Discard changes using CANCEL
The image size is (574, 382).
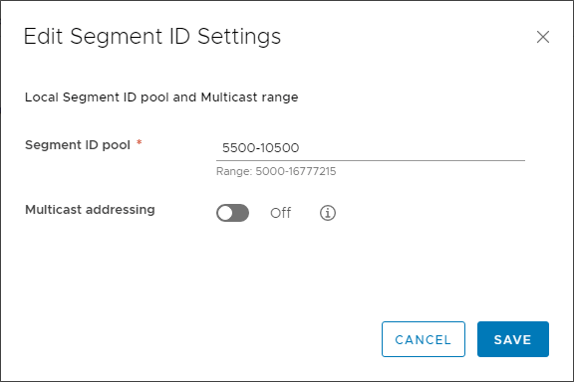(424, 339)
